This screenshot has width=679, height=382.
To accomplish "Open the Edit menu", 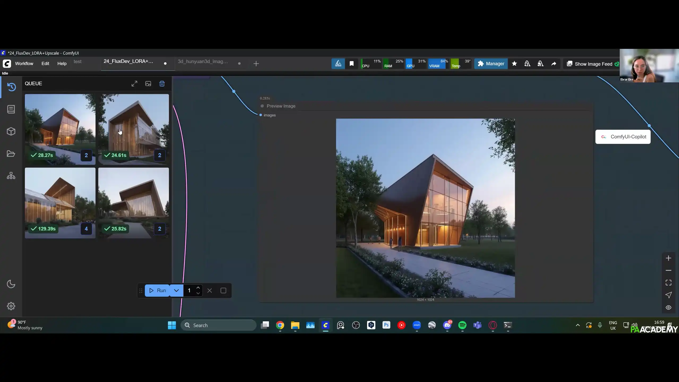I will (45, 63).
